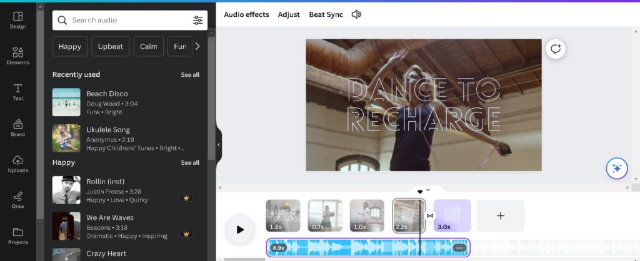Select the 8.9s audio waveform track

pyautogui.click(x=368, y=247)
